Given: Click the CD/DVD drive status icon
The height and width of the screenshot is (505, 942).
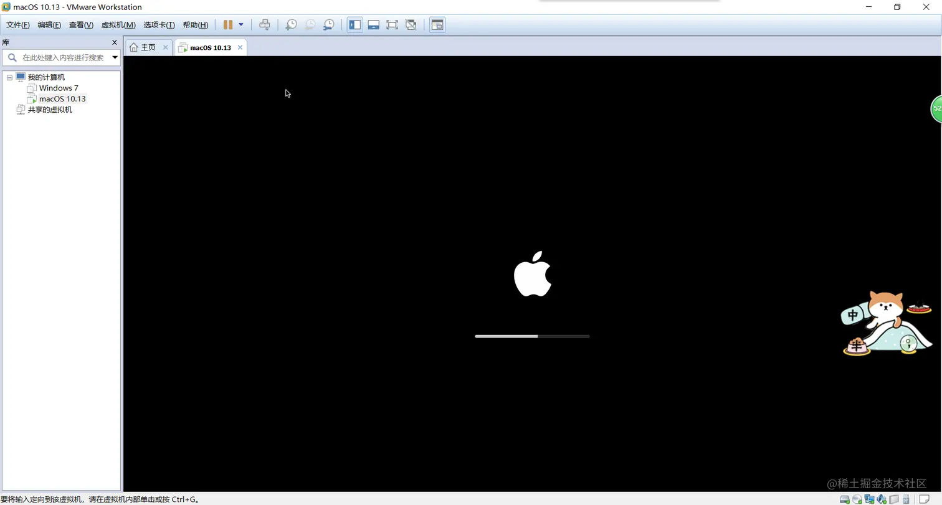Looking at the screenshot, I should click(857, 499).
